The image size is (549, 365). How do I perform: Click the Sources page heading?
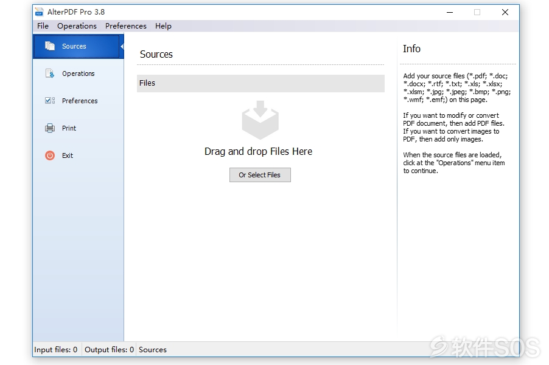pos(156,54)
